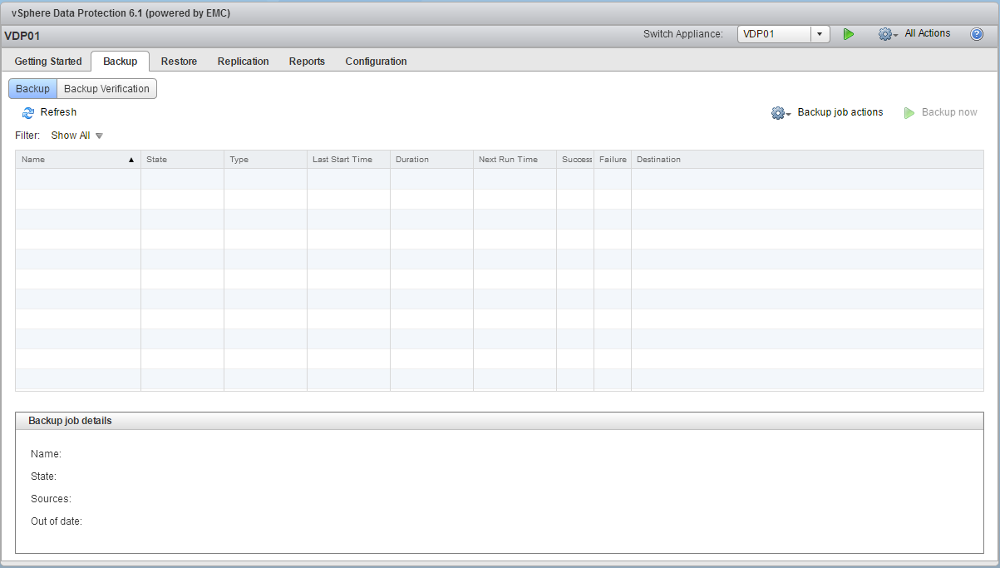The width and height of the screenshot is (1000, 568).
Task: Select the Backup sub-view toggle button
Action: 32,89
